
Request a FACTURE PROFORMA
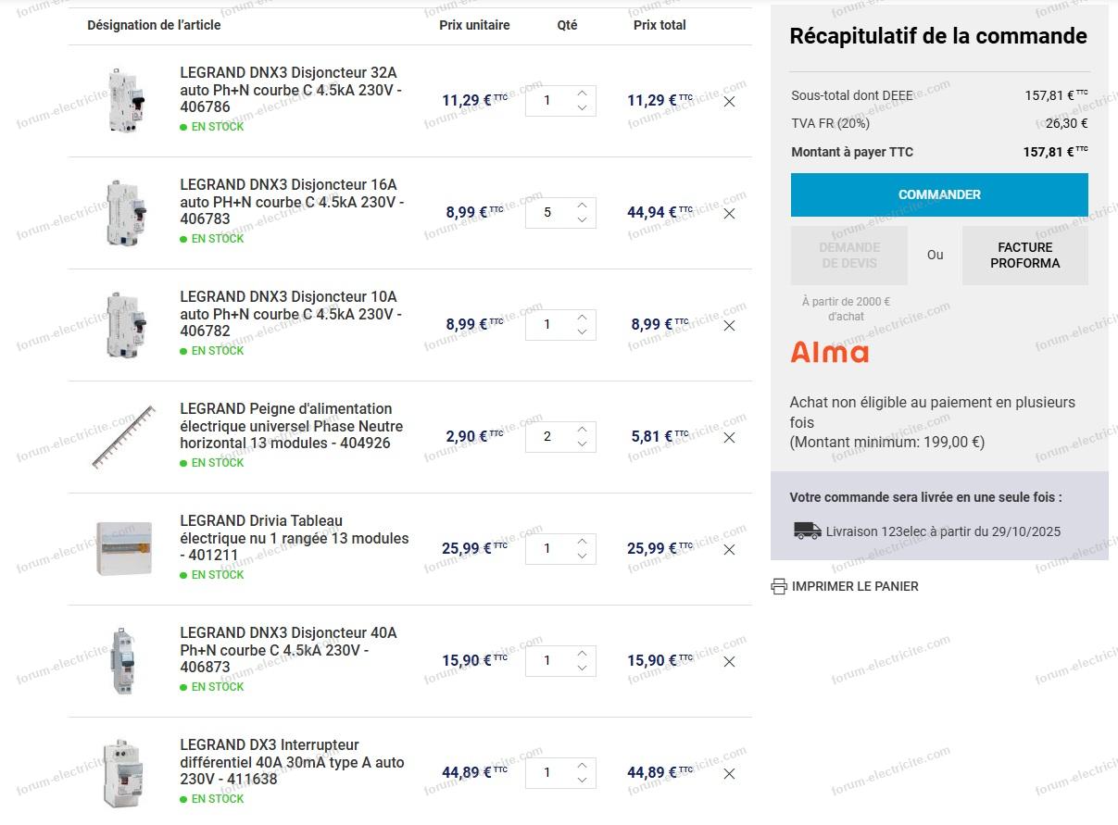coord(1024,255)
